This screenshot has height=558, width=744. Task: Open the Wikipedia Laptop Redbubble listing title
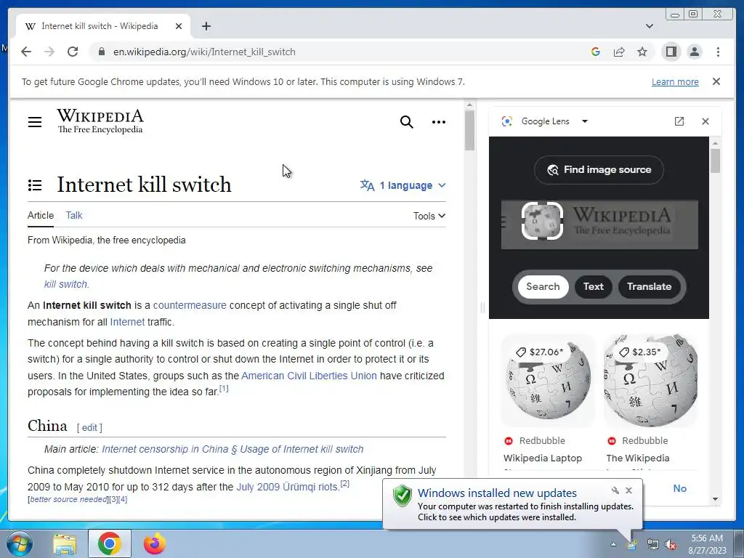pyautogui.click(x=542, y=458)
